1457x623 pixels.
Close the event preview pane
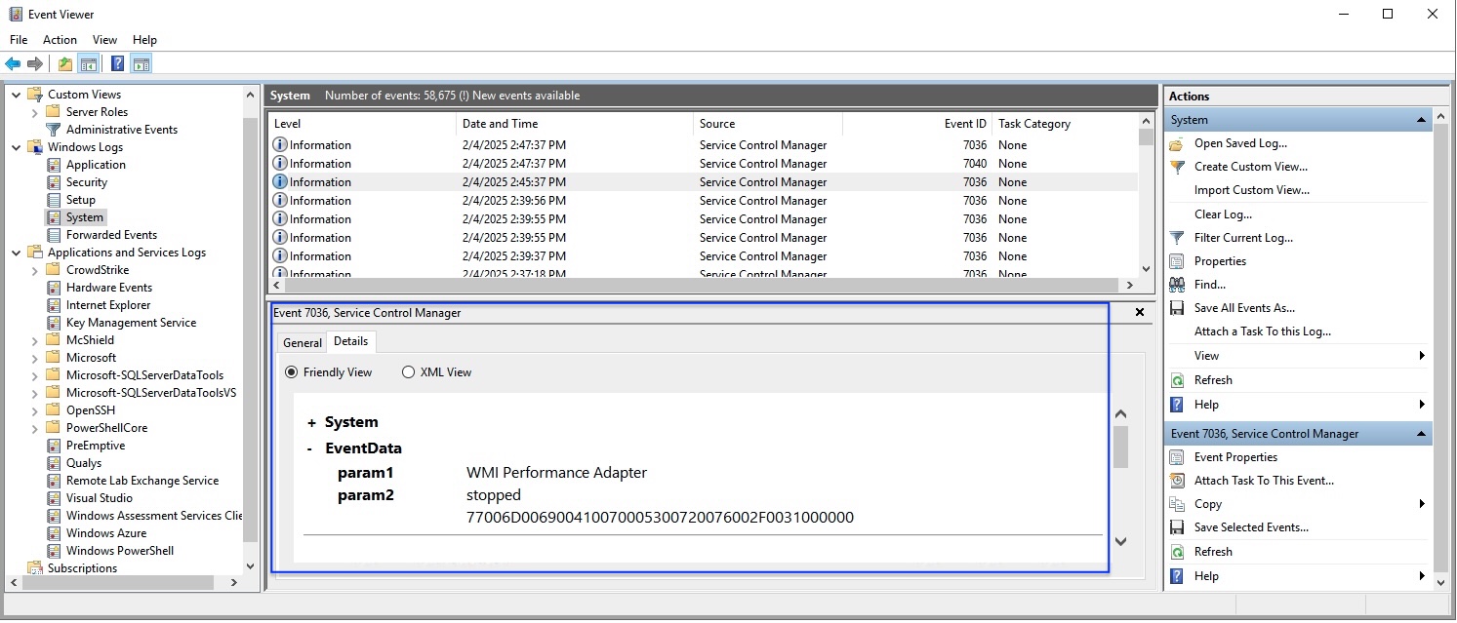click(1140, 313)
